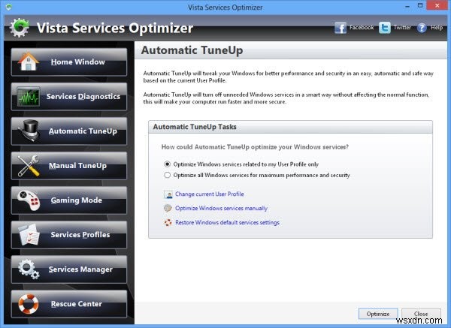Click the red restore icon beside Restore Windows default
Image resolution: width=451 pixels, height=328 pixels.
click(168, 223)
